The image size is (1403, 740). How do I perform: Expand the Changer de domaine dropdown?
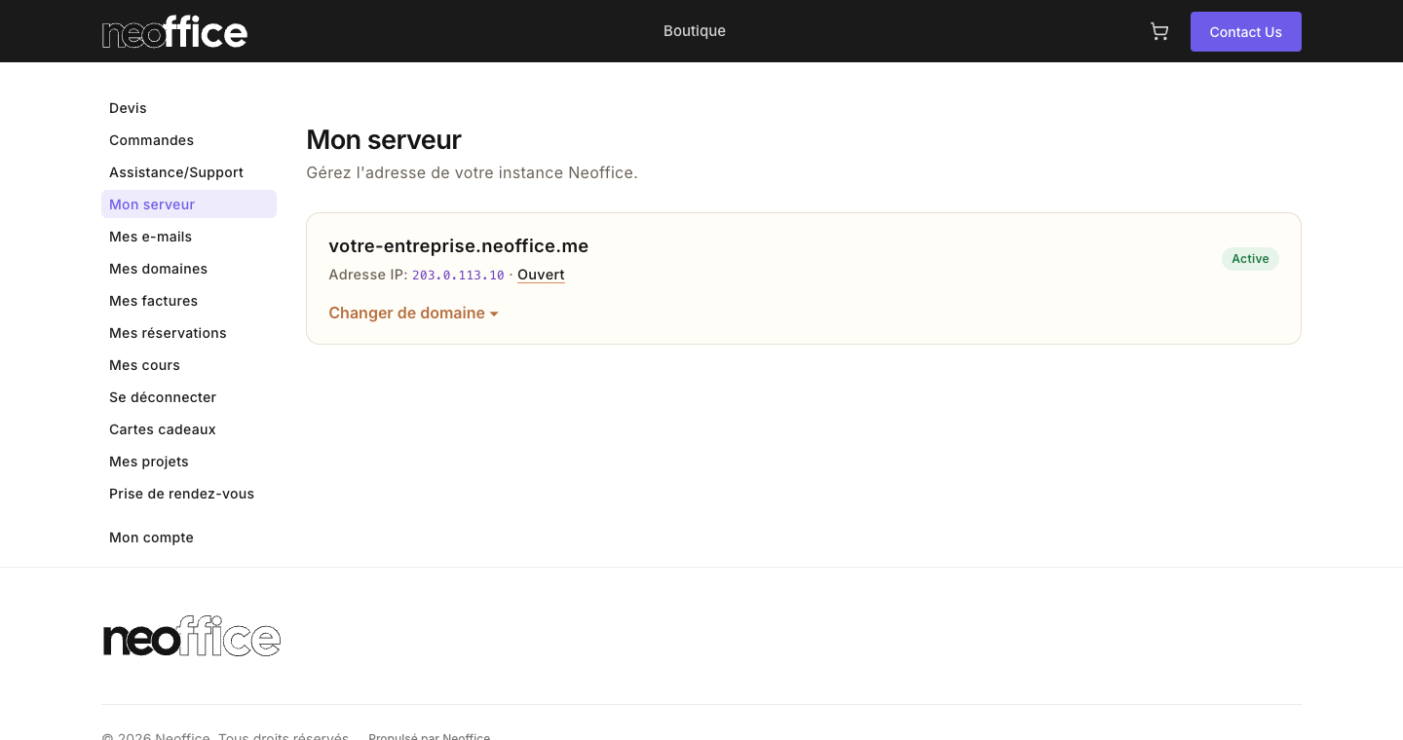(x=414, y=313)
